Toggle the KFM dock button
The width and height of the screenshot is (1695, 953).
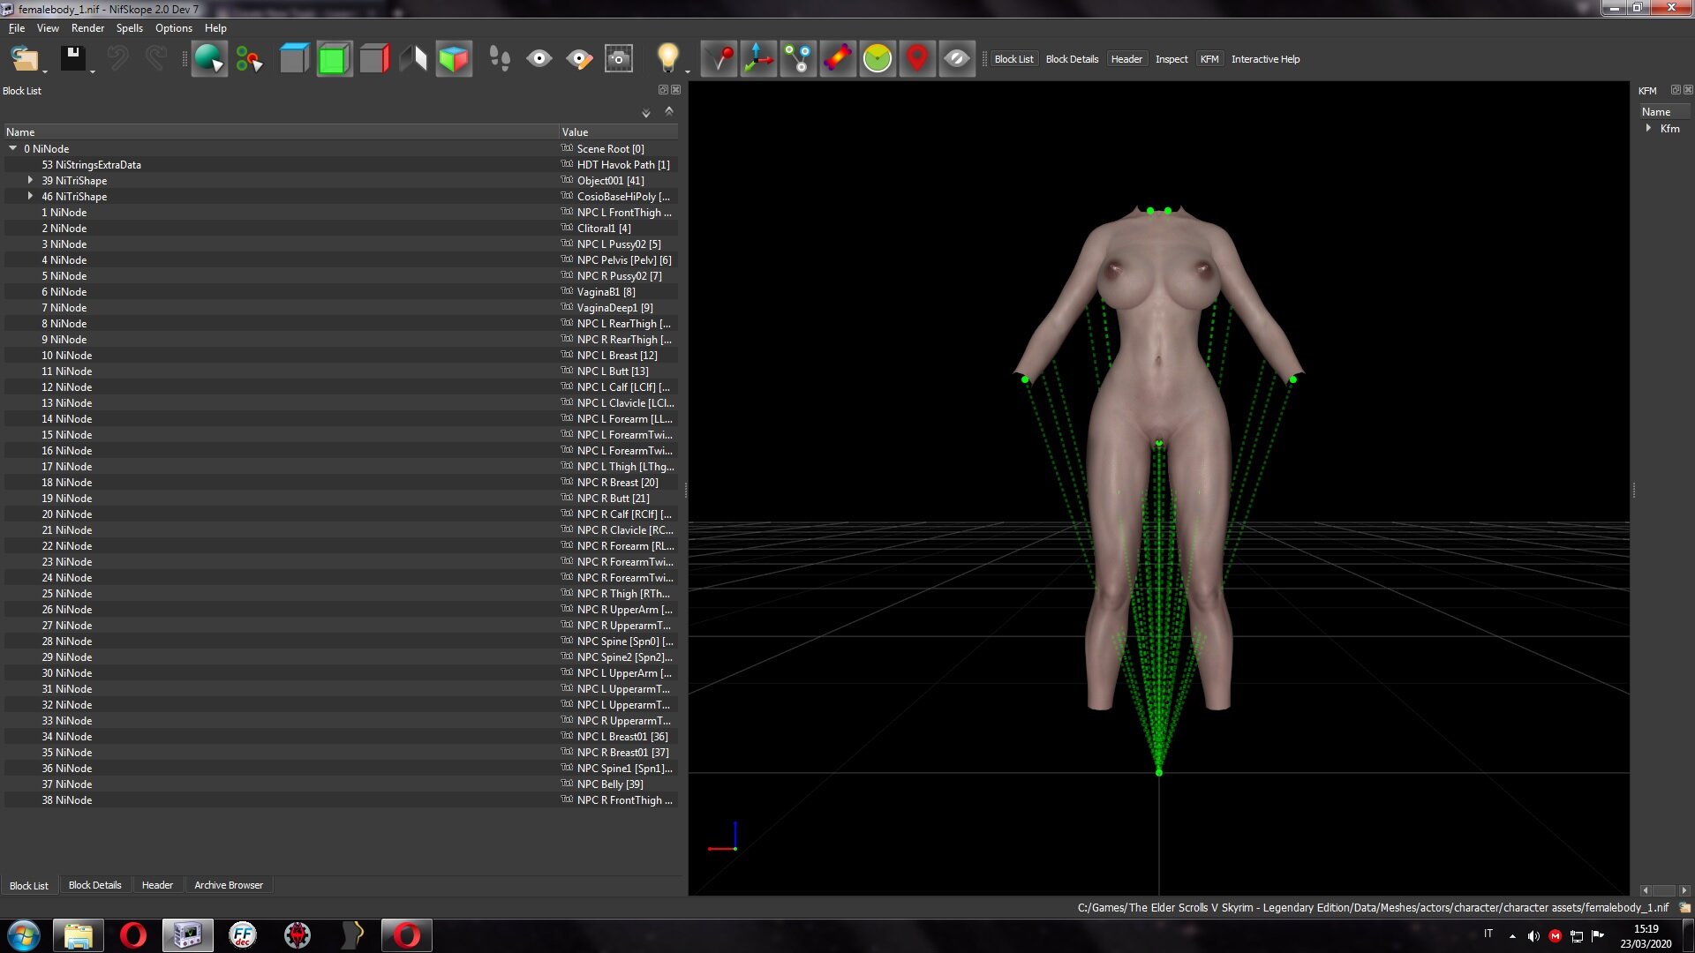[x=1209, y=59]
